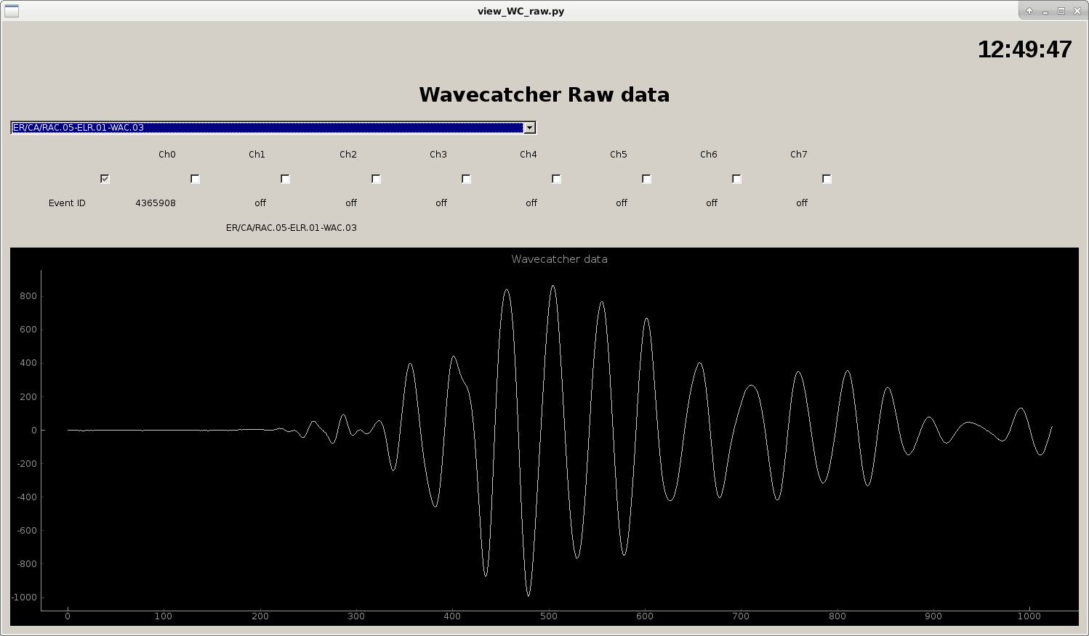The image size is (1089, 636).
Task: Click the off label under Ch7
Action: tap(800, 203)
